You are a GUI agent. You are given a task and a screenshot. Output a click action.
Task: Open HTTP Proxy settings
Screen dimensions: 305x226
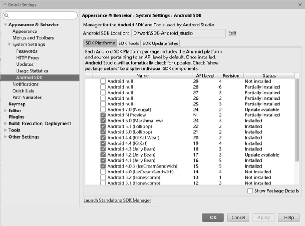[x=28, y=58]
